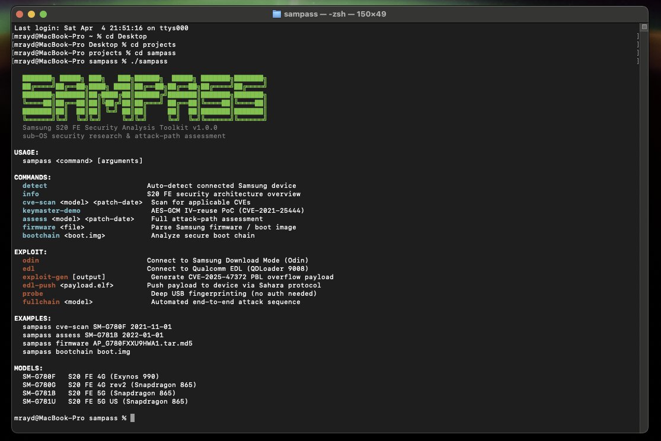Screen dimensions: 661x441
Task: Click the terminal cursor at the prompt
Action: click(132, 418)
